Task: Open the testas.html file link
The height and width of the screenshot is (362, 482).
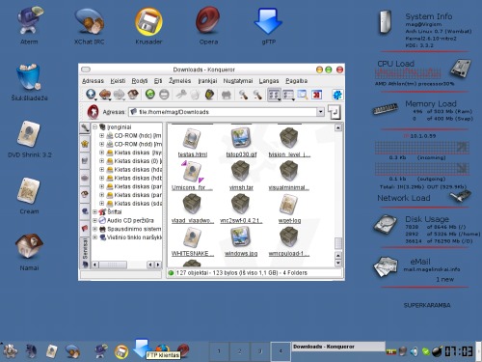Action: pyautogui.click(x=193, y=154)
